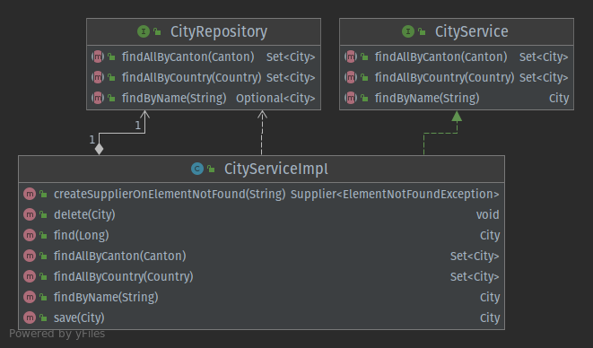Click the public visibility icon beside find(Long)
Viewport: 593px width, 348px height.
click(43, 236)
